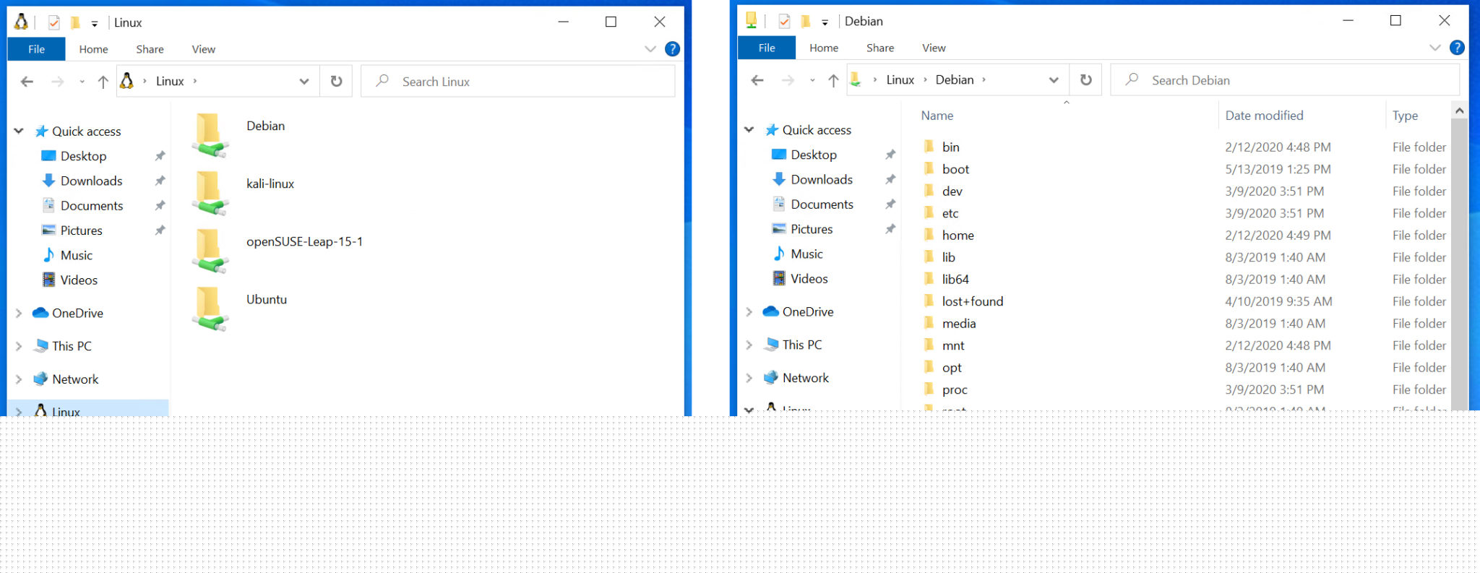Click Help icon in Linux window

pyautogui.click(x=672, y=49)
